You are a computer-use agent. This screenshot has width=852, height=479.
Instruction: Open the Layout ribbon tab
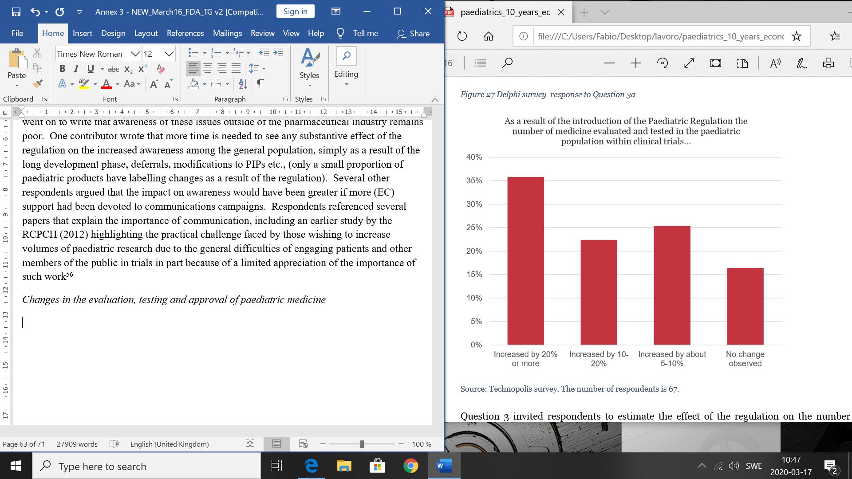146,33
